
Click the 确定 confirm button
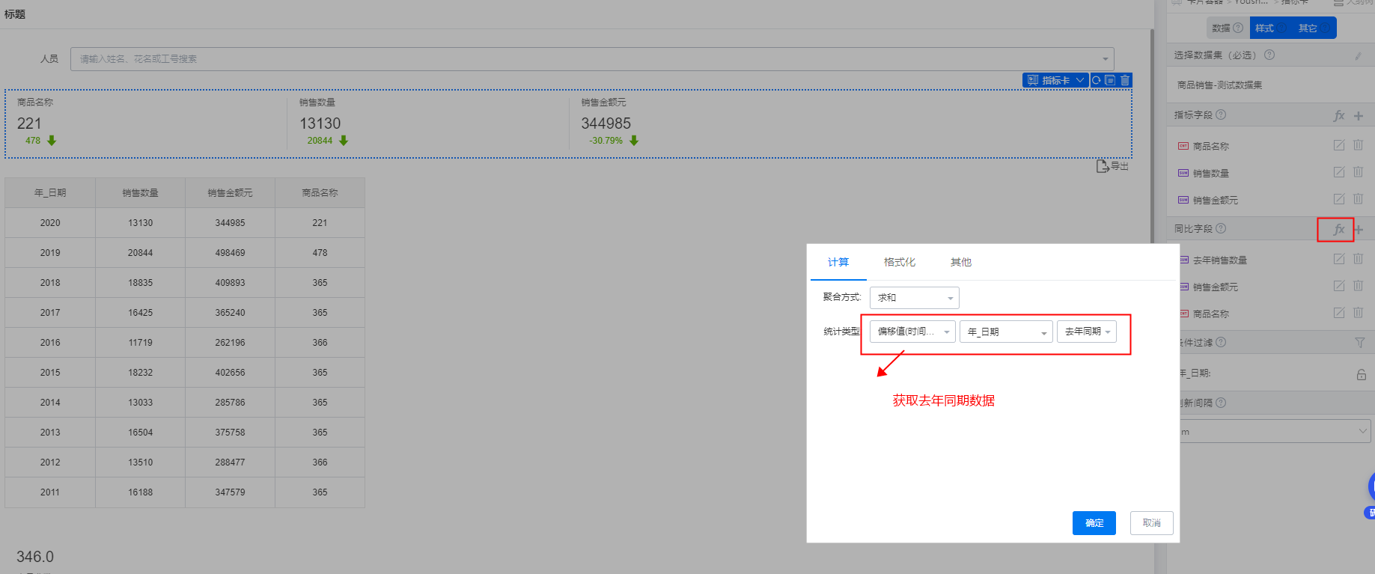[x=1094, y=523]
